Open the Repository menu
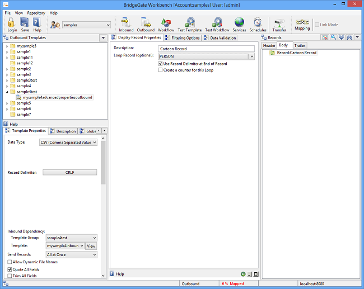 point(36,13)
